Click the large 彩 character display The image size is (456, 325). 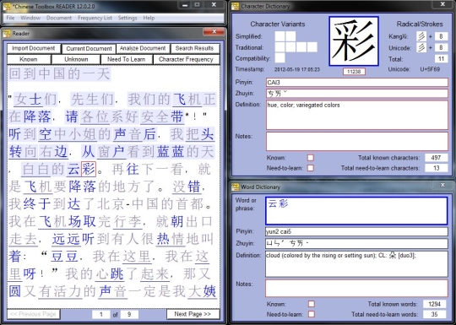tap(354, 41)
